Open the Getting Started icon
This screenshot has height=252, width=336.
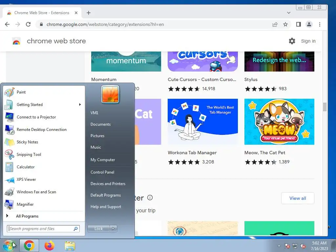(9, 105)
